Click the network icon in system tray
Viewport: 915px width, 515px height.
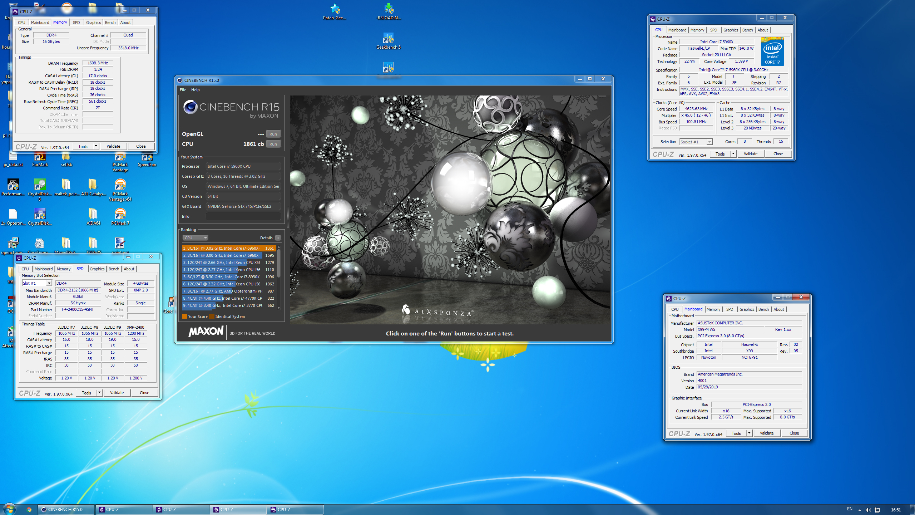(x=877, y=510)
